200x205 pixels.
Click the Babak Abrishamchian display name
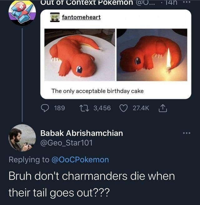[82, 133]
